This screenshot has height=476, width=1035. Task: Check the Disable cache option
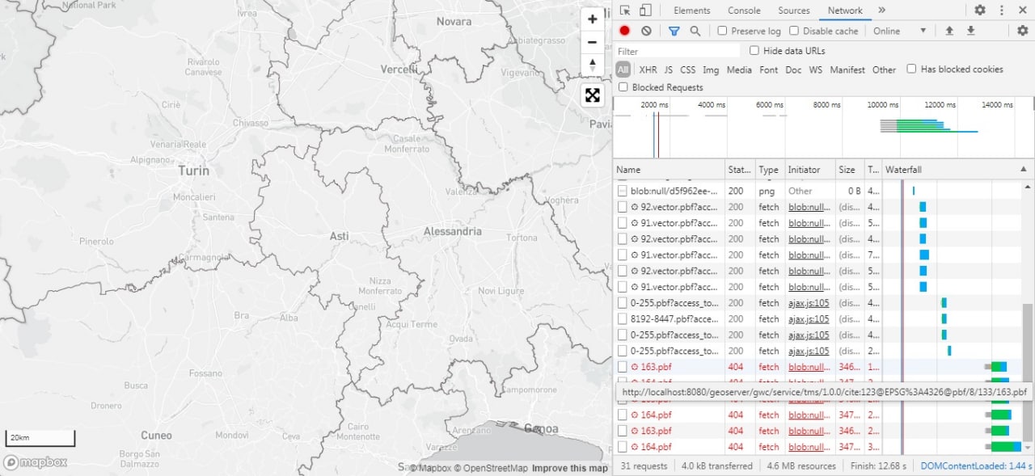click(x=794, y=31)
